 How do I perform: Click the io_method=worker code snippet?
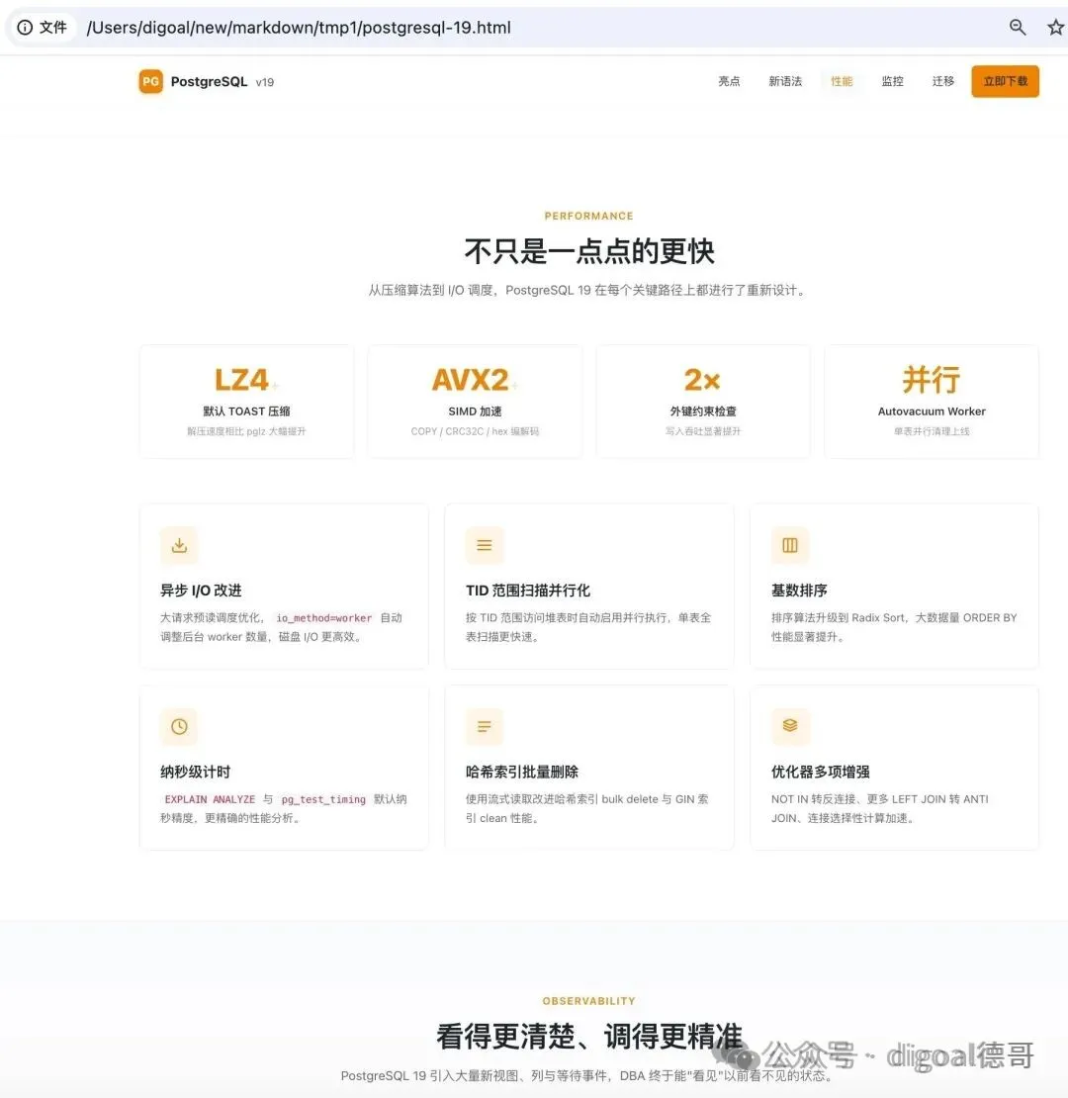pyautogui.click(x=324, y=617)
